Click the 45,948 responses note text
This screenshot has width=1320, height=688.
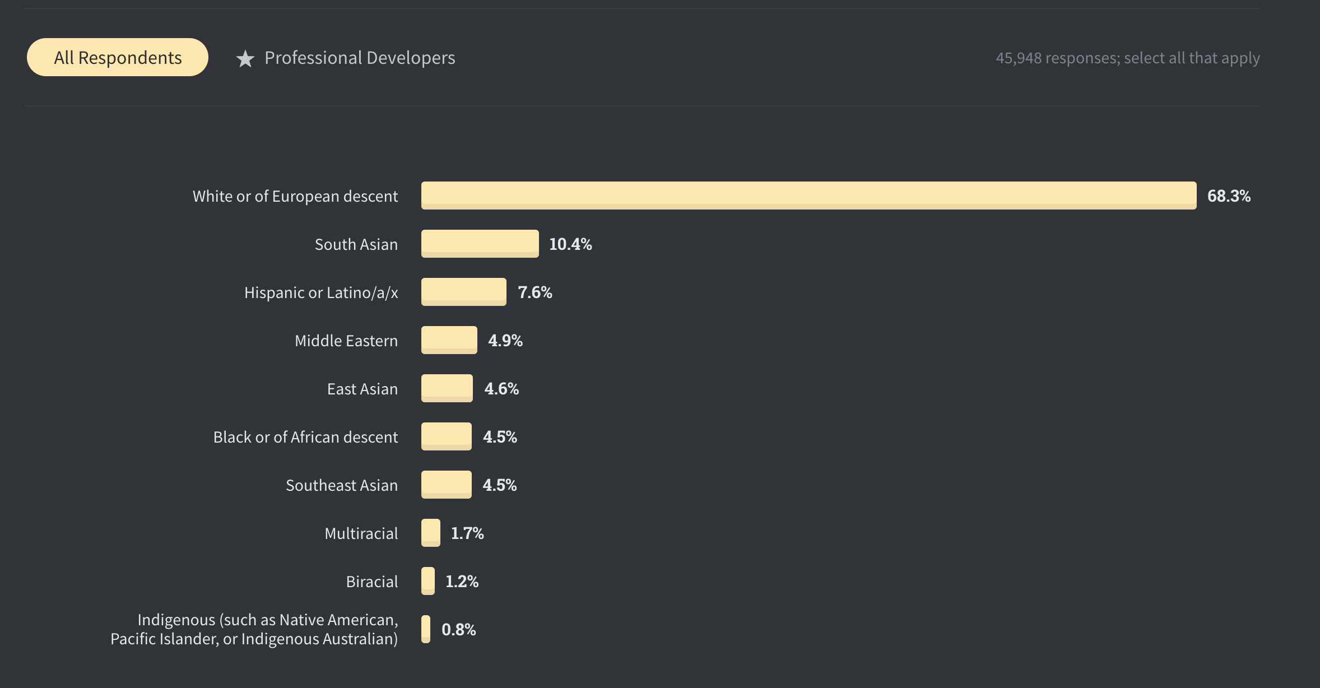point(1127,58)
